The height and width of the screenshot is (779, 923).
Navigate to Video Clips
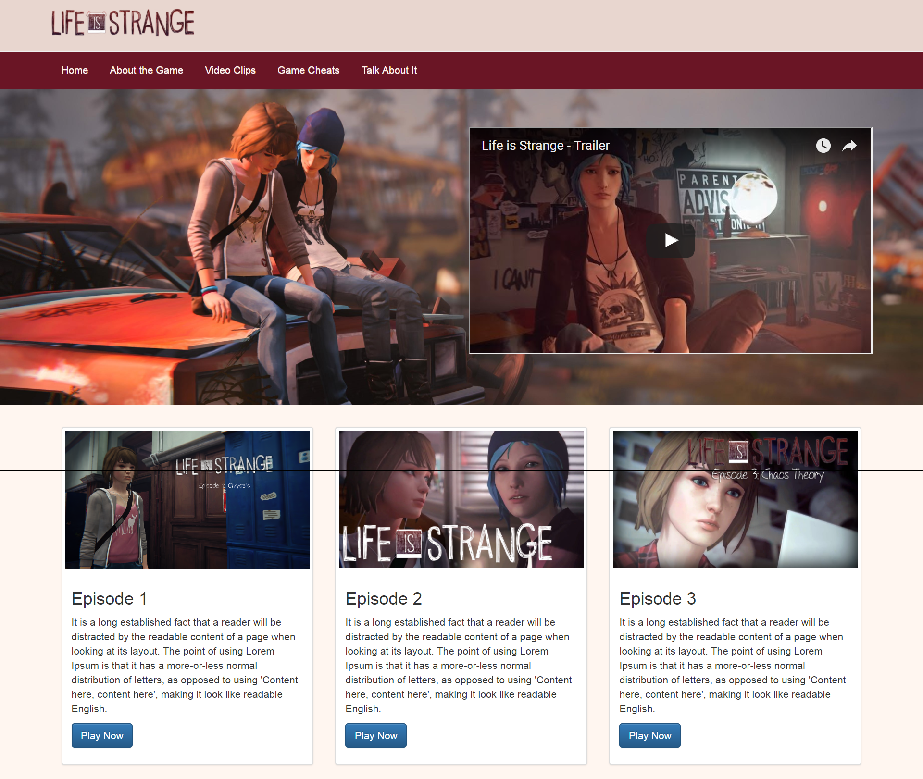coord(230,70)
